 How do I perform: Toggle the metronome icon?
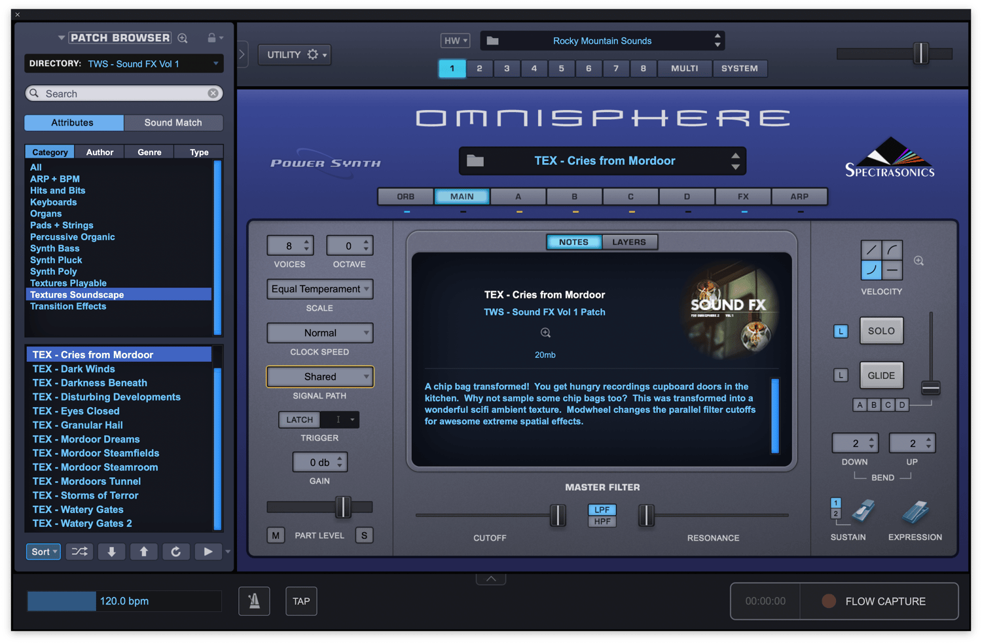tap(254, 601)
